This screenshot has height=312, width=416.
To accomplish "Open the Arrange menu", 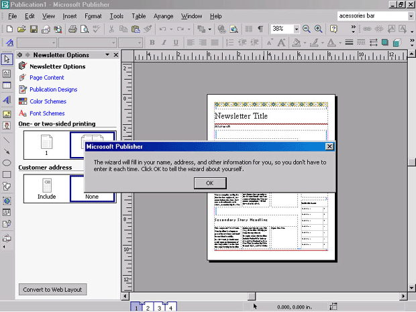I will click(x=164, y=16).
